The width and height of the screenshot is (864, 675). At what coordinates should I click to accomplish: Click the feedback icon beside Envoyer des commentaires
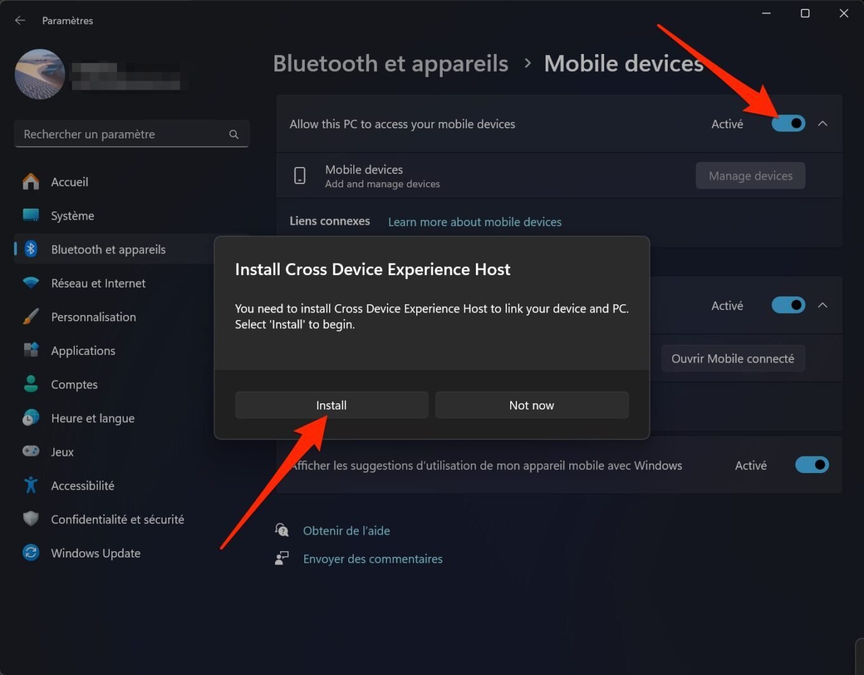pos(281,558)
